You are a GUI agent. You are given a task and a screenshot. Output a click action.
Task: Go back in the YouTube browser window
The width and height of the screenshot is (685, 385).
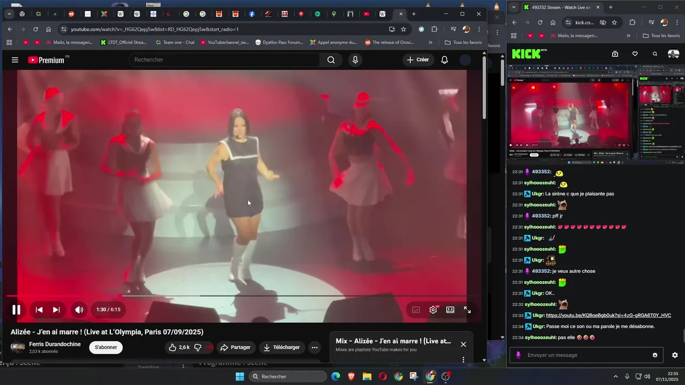[10, 29]
